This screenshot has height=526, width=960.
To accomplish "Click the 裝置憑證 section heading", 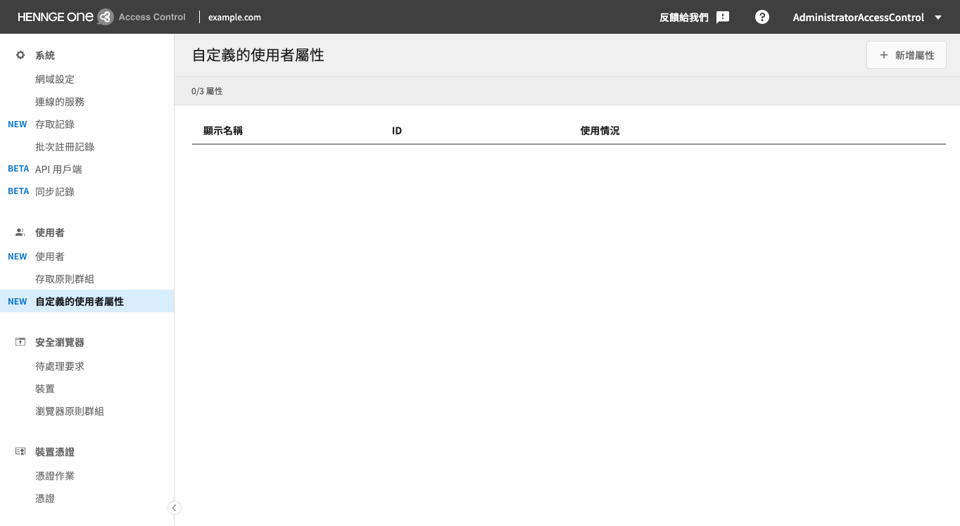I will (x=55, y=452).
